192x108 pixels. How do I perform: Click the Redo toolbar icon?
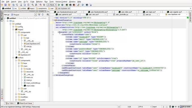point(17,5)
